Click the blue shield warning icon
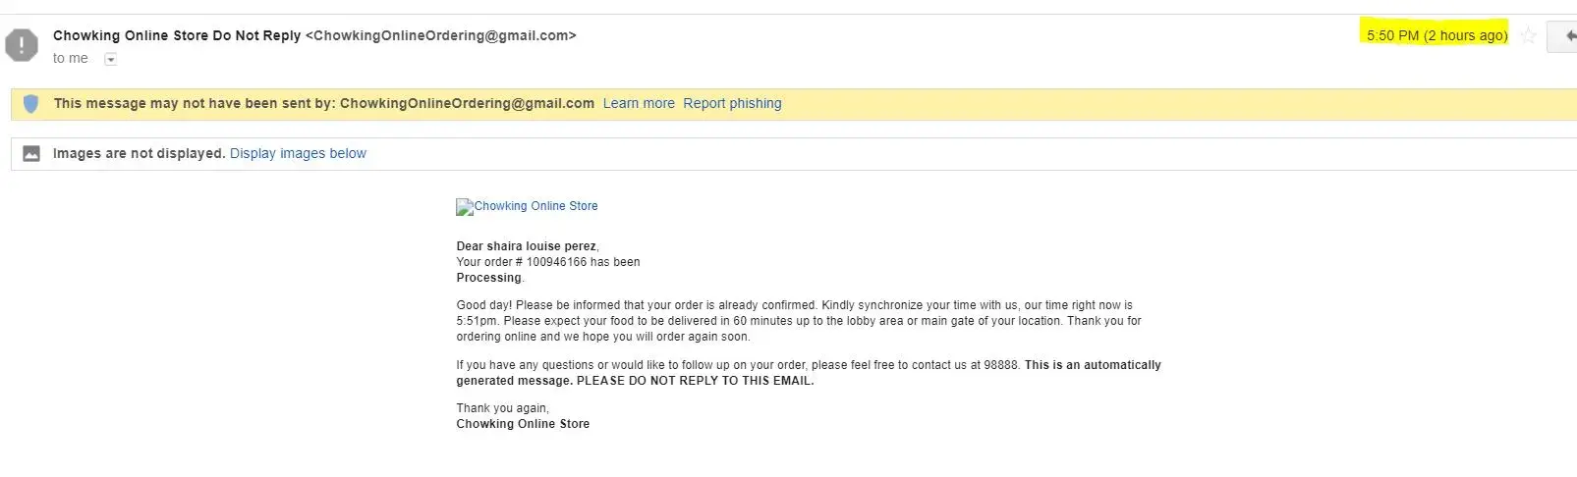Image resolution: width=1577 pixels, height=477 pixels. coord(30,104)
